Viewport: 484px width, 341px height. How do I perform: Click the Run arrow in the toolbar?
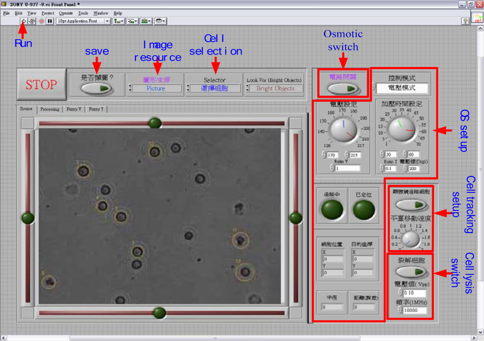point(23,21)
